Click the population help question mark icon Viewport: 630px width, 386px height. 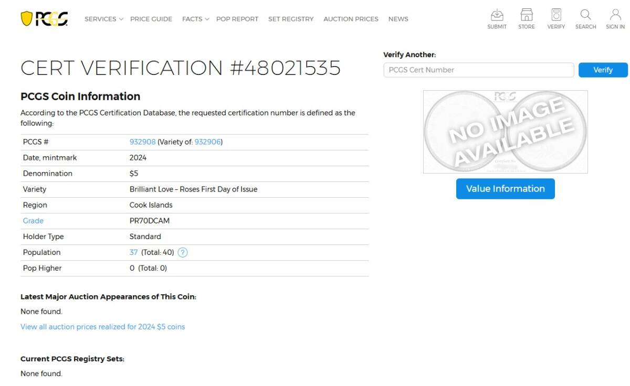point(182,252)
